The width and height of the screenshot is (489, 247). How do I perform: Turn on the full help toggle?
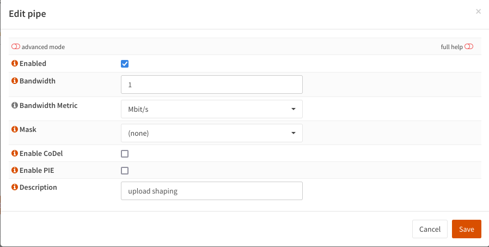(x=469, y=47)
